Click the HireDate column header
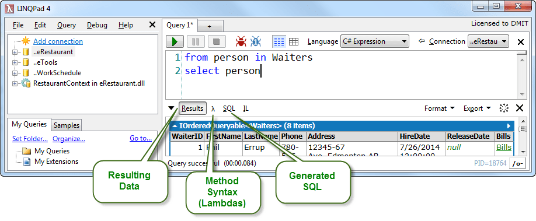Image resolution: width=536 pixels, height=221 pixels. pyautogui.click(x=422, y=136)
